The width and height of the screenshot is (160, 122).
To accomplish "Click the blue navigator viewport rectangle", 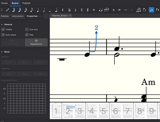I will point(71,107).
